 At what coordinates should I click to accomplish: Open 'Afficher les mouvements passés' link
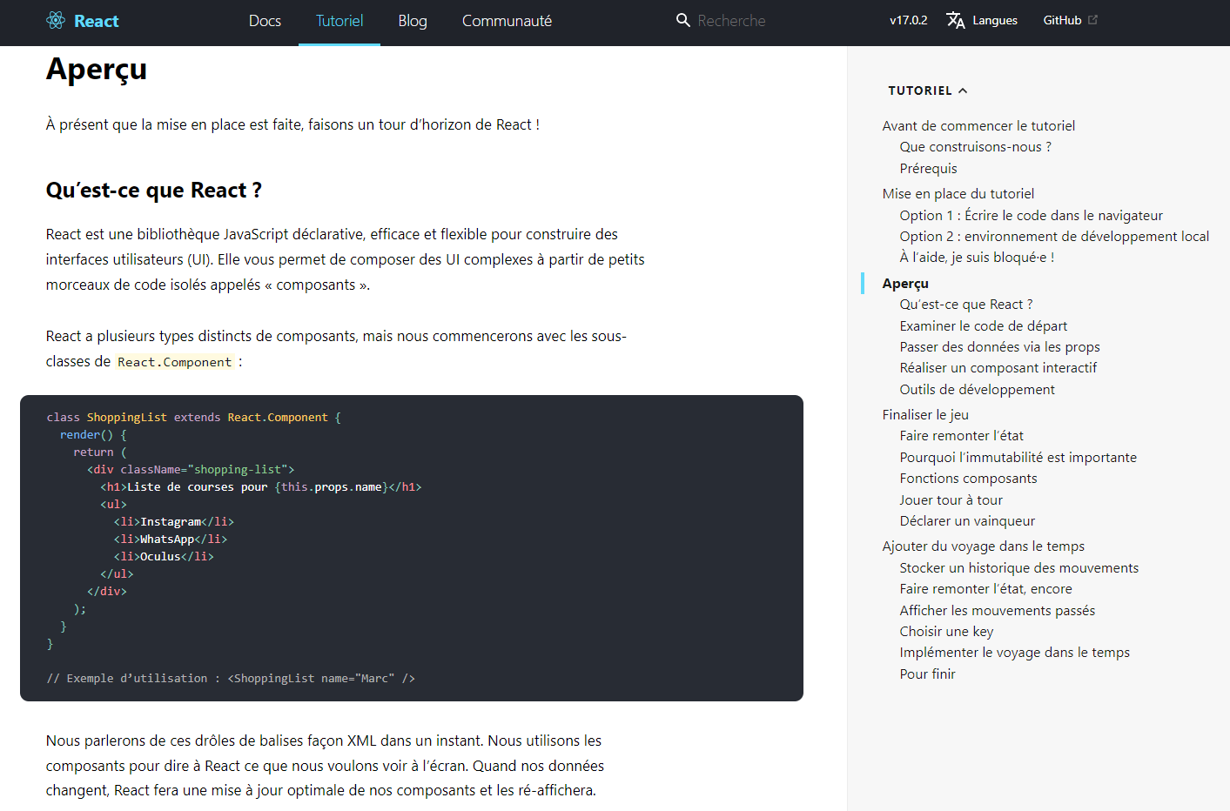click(997, 611)
